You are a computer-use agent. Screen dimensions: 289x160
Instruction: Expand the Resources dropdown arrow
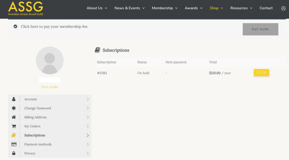point(251,8)
